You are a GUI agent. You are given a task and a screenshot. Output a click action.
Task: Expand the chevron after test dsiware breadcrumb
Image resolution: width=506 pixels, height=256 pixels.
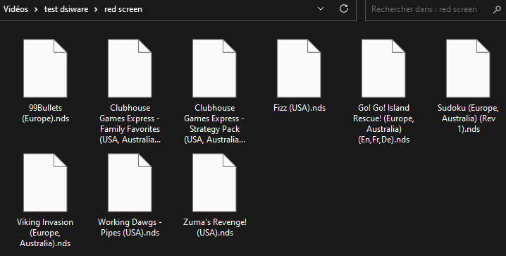pyautogui.click(x=96, y=9)
